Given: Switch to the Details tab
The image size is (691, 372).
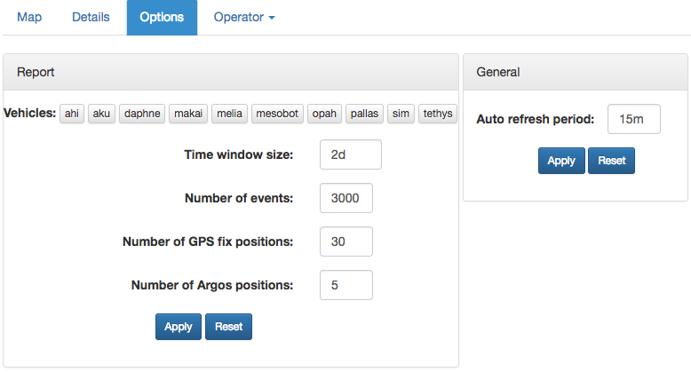Looking at the screenshot, I should pyautogui.click(x=91, y=17).
